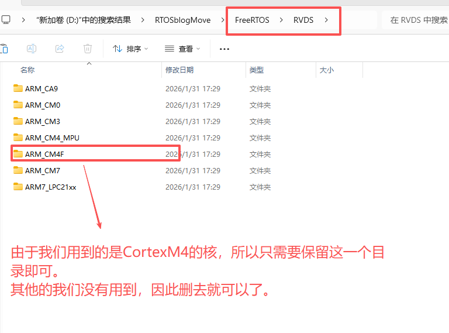
Task: Select the ARM_CM4_MPU folder
Action: coord(51,138)
